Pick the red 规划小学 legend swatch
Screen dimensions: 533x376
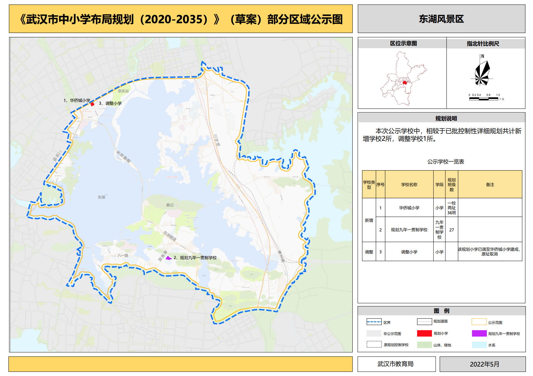pos(424,334)
